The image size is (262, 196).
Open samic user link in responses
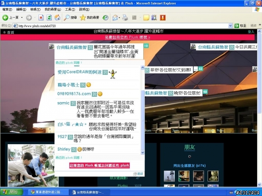63,103
